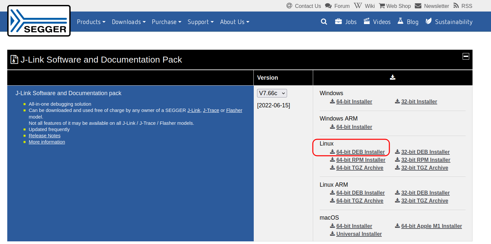Download Linux ARM 64-bit DEB Installer link
The height and width of the screenshot is (244, 491).
tap(361, 193)
